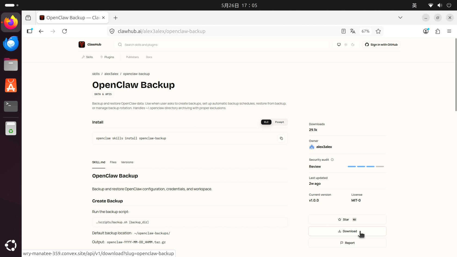This screenshot has height=257, width=457.
Task: Toggle the Firefox sidebar icon
Action: pyautogui.click(x=30, y=31)
